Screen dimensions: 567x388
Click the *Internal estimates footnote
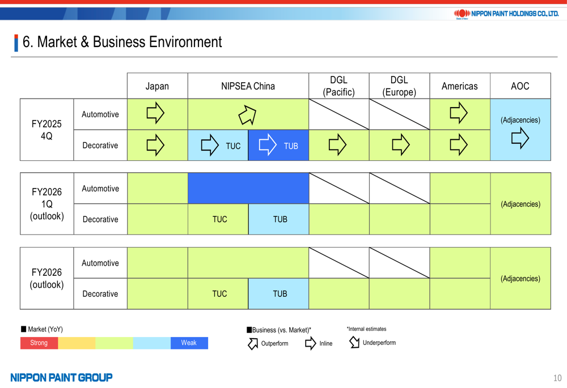(366, 329)
